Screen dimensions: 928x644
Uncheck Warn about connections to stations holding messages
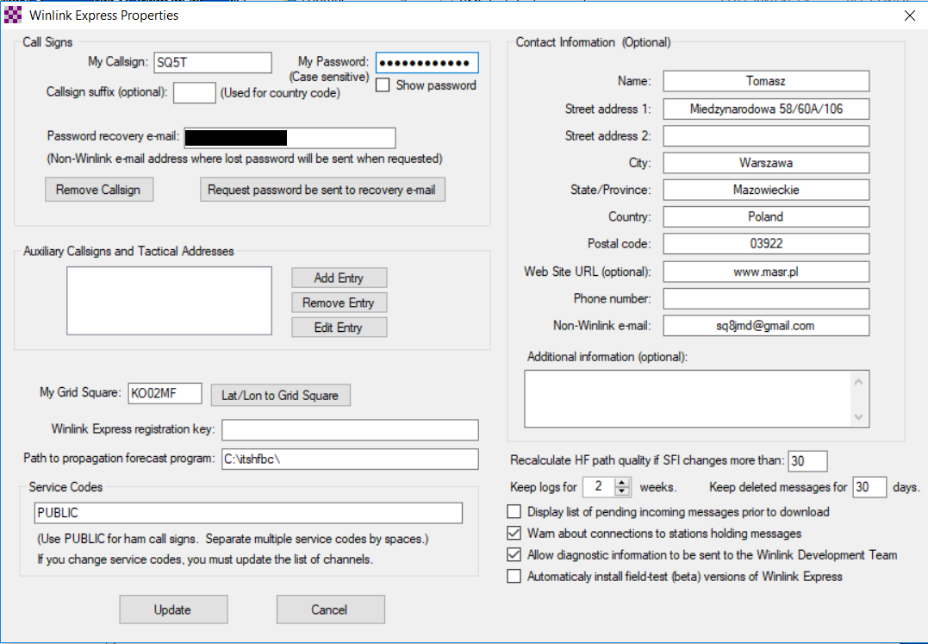point(514,533)
